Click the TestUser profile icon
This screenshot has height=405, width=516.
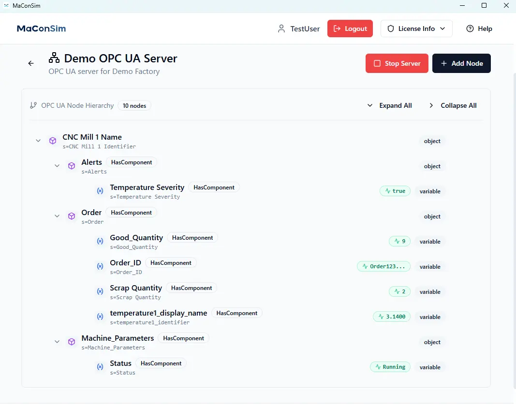tap(281, 29)
